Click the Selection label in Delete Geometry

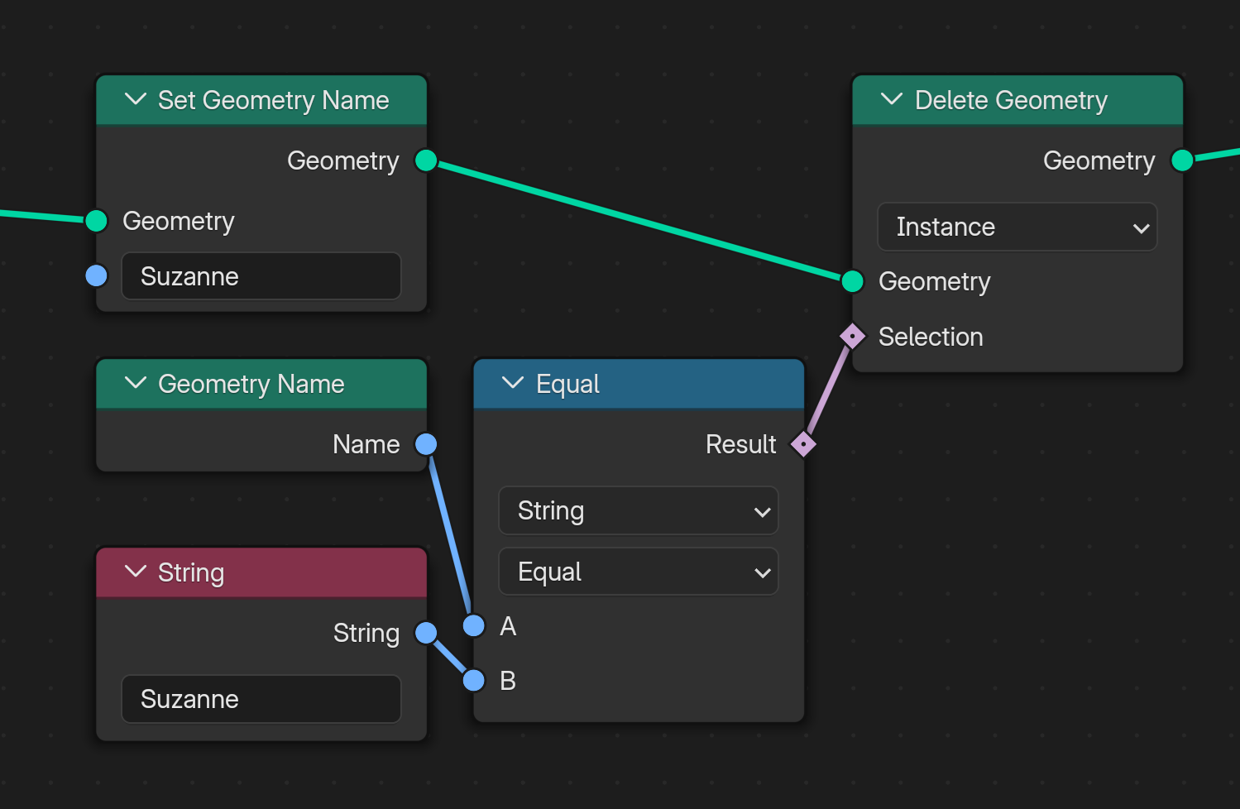point(931,337)
